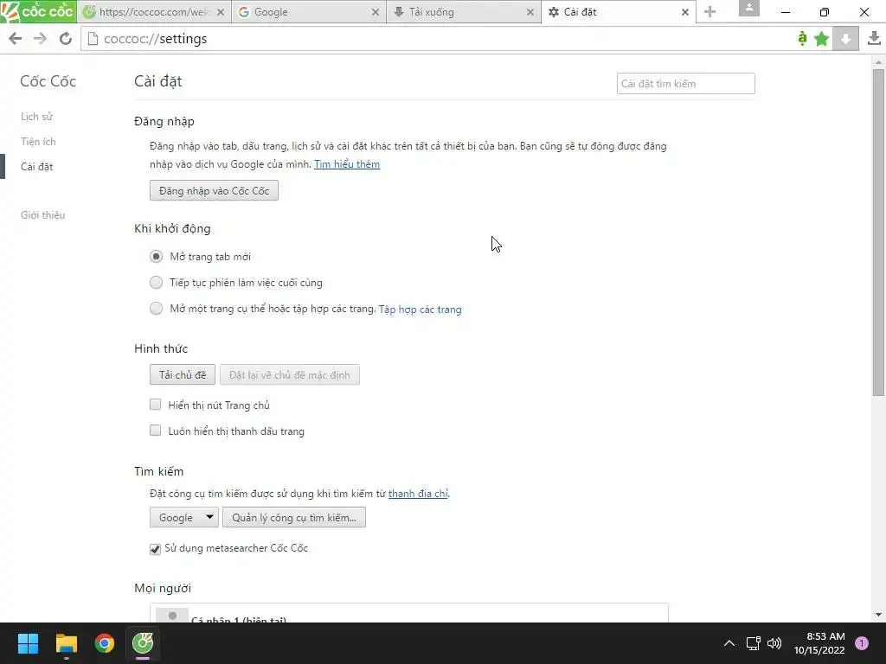The width and height of the screenshot is (886, 664).
Task: Open 'Lịch sử' in sidebar
Action: tap(36, 117)
